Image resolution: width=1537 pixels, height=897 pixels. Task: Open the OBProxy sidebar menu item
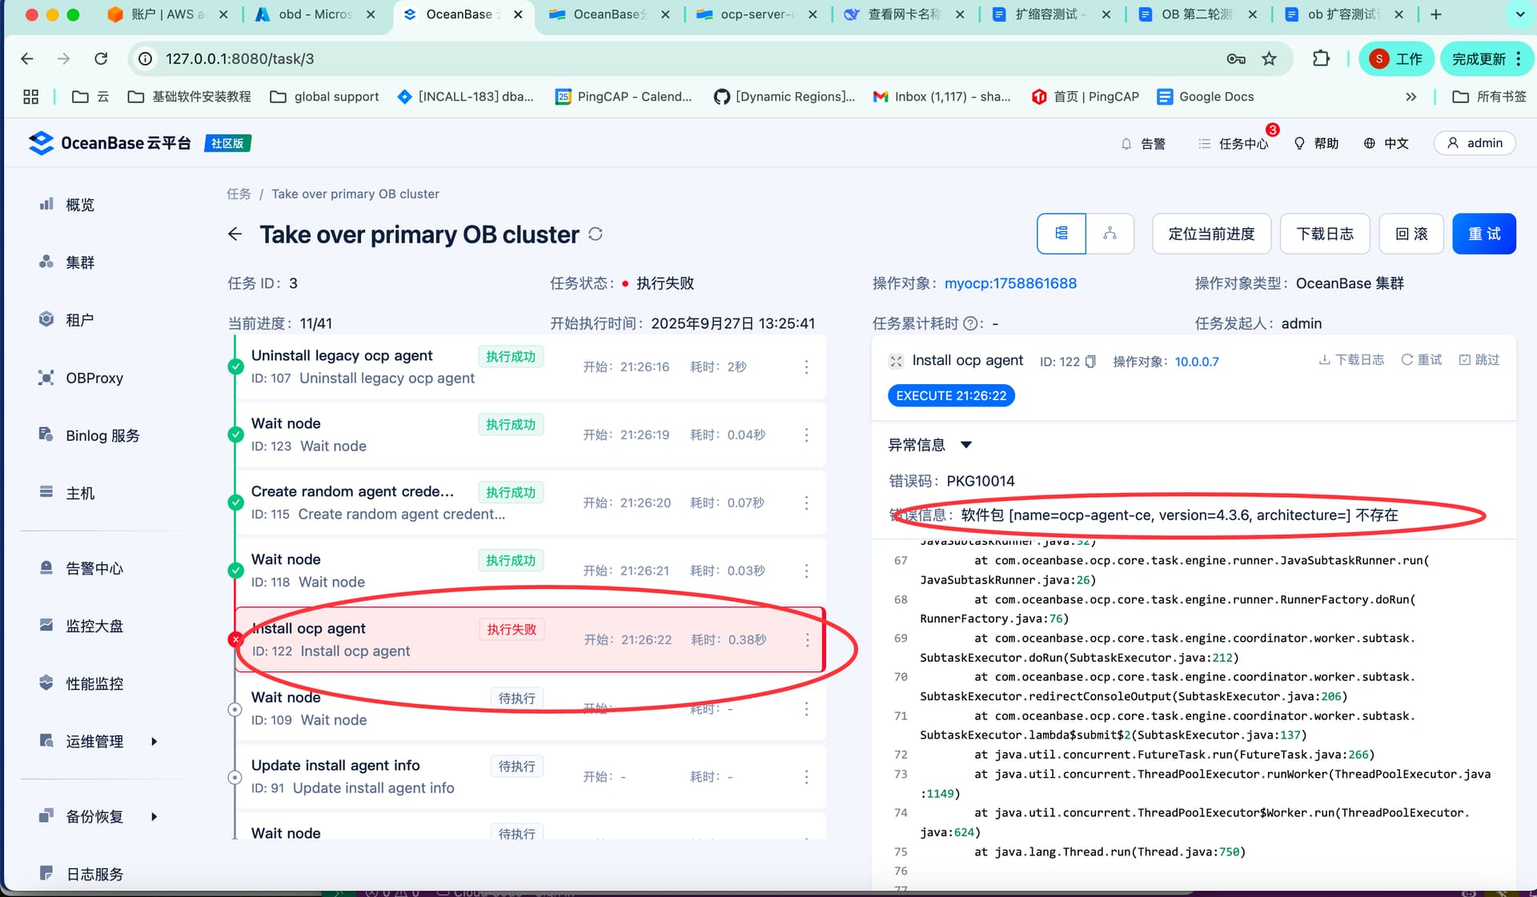[94, 378]
